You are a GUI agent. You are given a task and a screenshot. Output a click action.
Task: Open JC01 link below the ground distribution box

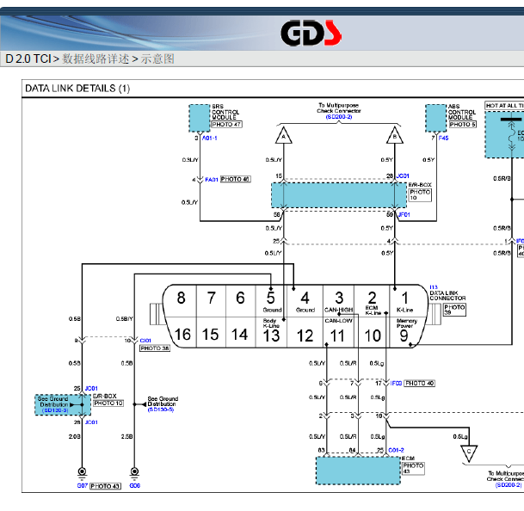pos(91,422)
